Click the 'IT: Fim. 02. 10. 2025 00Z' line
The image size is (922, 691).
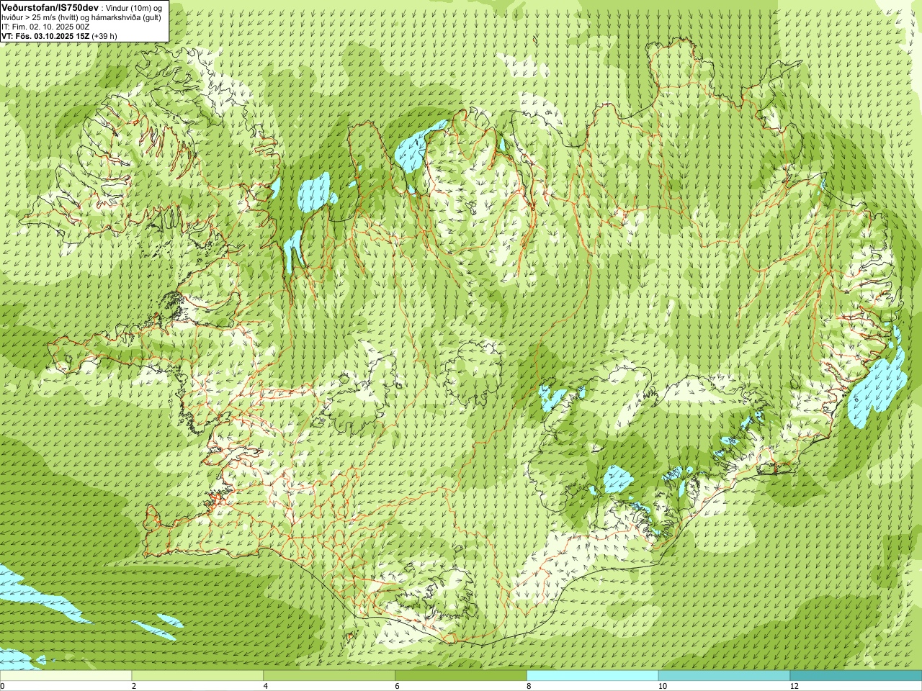click(x=45, y=27)
